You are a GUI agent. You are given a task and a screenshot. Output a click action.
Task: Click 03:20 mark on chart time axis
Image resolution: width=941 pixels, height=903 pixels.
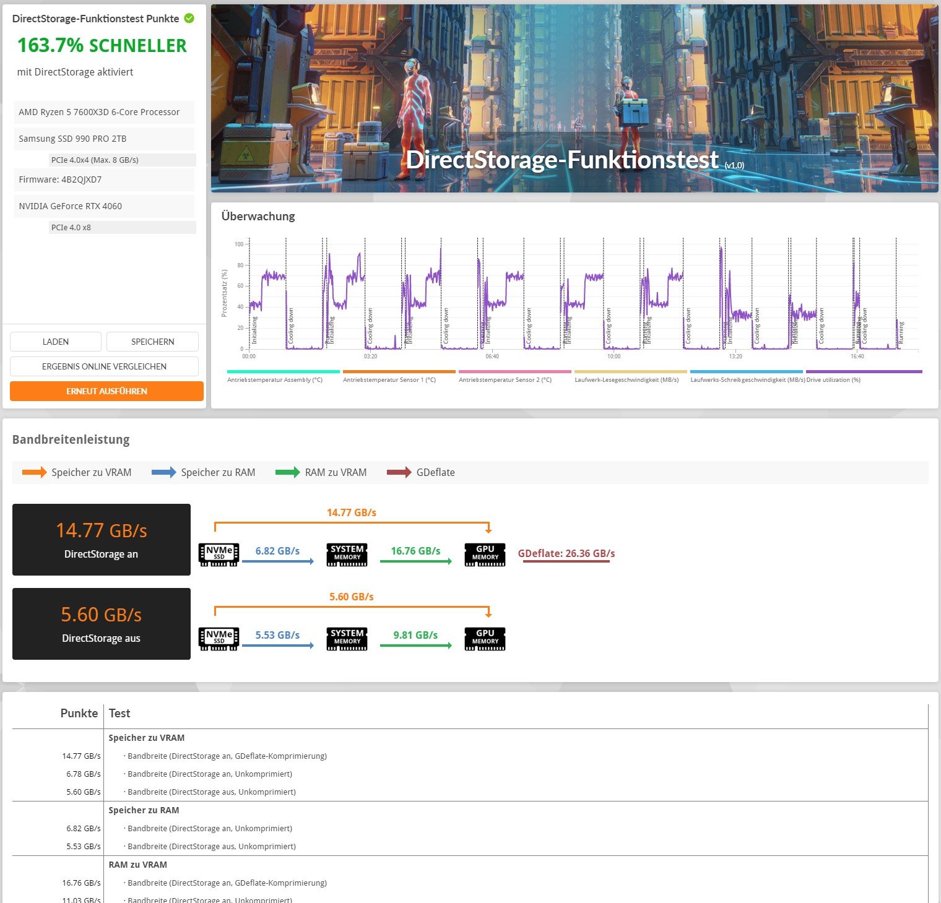click(x=370, y=356)
